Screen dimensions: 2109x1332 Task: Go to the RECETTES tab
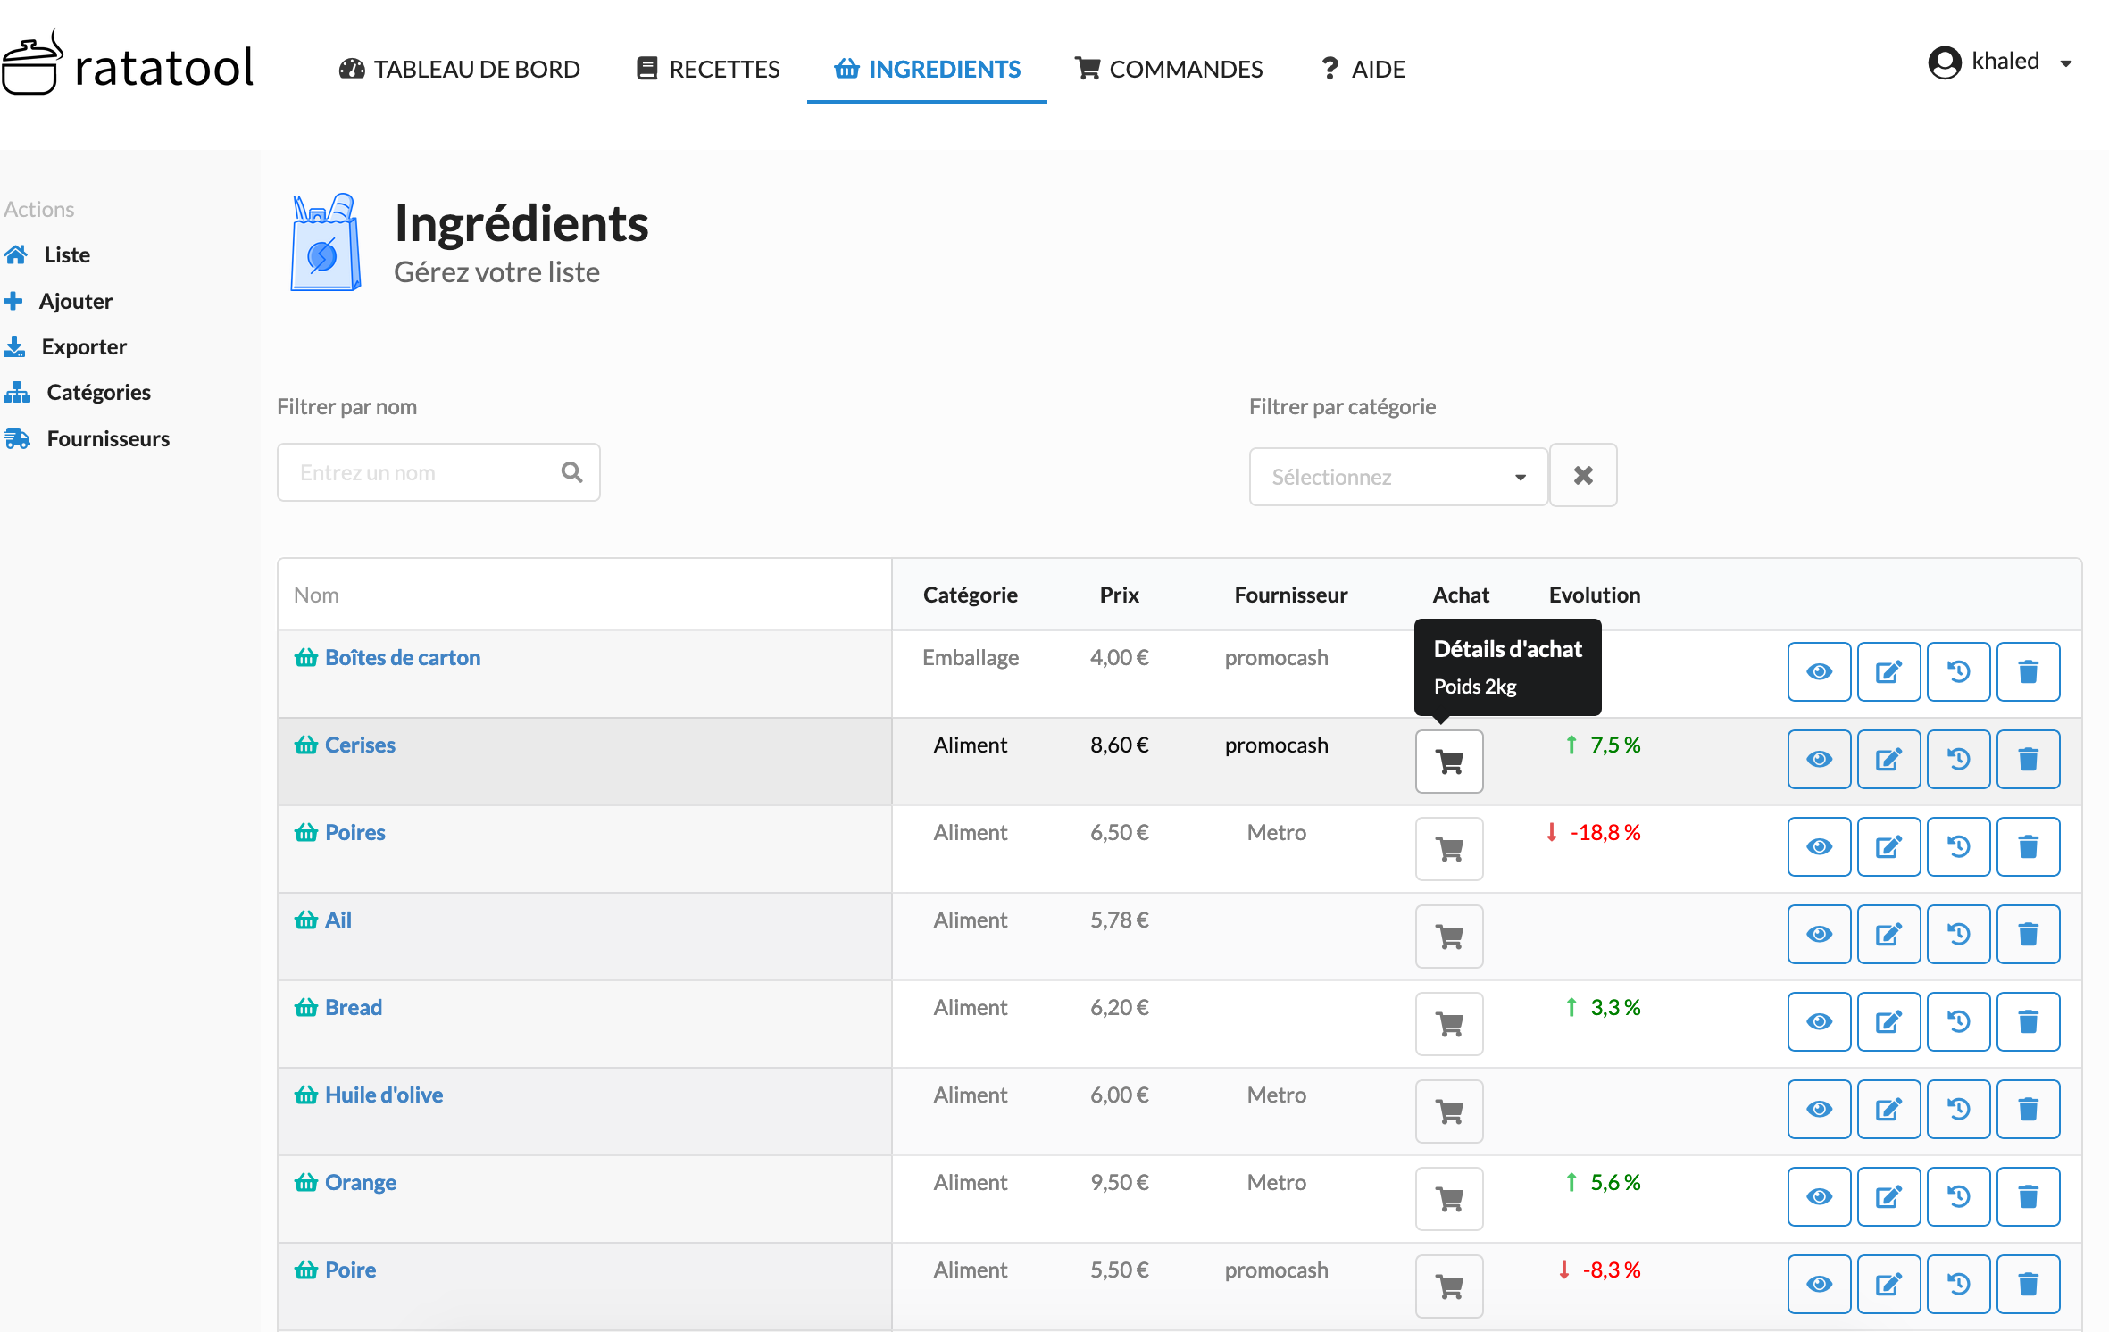click(707, 69)
